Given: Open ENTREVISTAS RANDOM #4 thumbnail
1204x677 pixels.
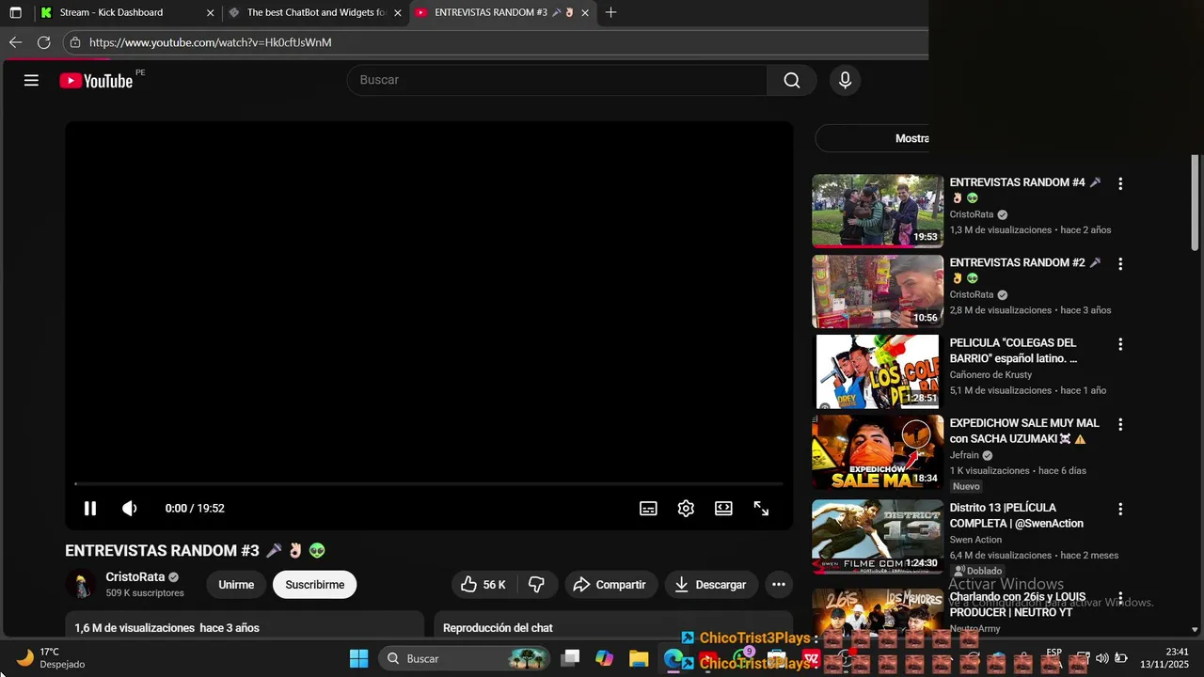Looking at the screenshot, I should [878, 211].
